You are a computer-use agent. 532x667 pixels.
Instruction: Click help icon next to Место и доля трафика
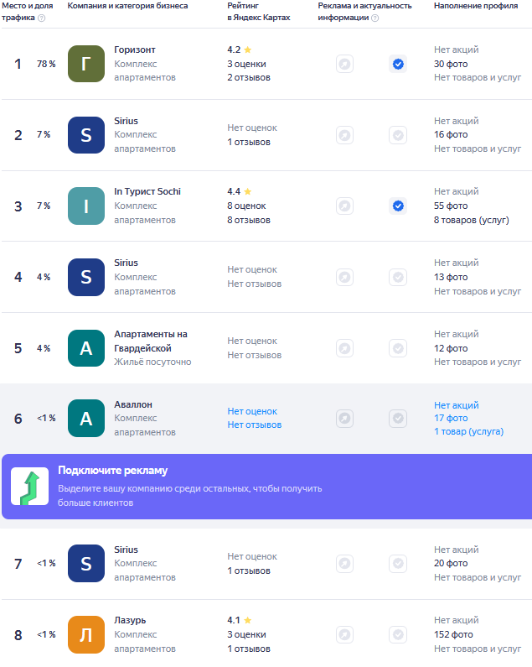(x=41, y=18)
